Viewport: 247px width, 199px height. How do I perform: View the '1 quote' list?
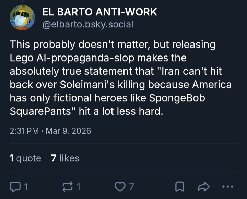pos(25,158)
